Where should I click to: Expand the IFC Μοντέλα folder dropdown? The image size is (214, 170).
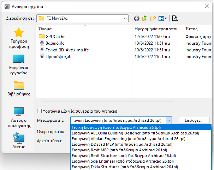125,18
